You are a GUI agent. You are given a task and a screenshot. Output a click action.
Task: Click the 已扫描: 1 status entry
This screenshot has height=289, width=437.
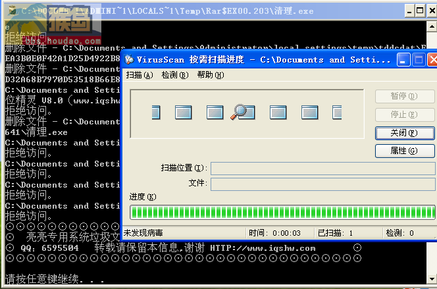335,233
